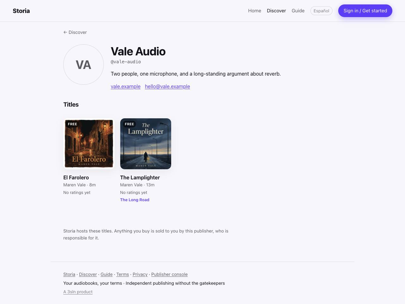Click "No ratings yet" under El Farolero

tap(77, 192)
